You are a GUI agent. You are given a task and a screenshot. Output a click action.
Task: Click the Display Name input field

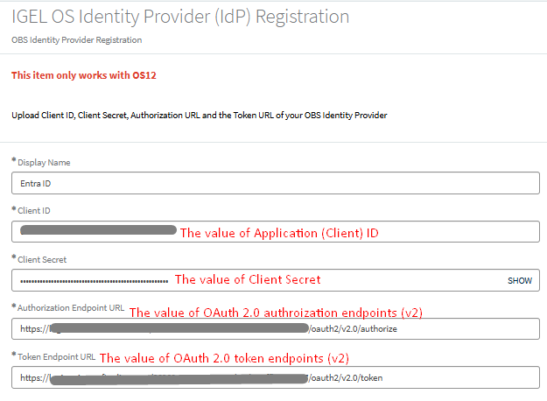click(x=276, y=183)
